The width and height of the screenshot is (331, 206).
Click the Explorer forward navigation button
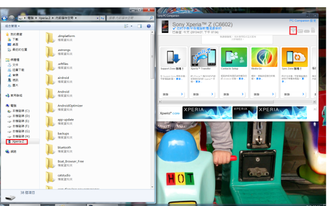point(11,19)
